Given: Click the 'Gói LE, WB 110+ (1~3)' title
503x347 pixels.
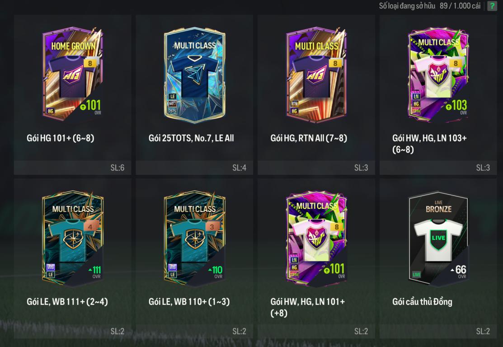Looking at the screenshot, I should point(189,302).
